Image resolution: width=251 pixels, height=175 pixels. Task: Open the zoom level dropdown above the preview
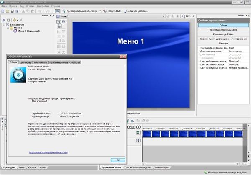(x=188, y=16)
